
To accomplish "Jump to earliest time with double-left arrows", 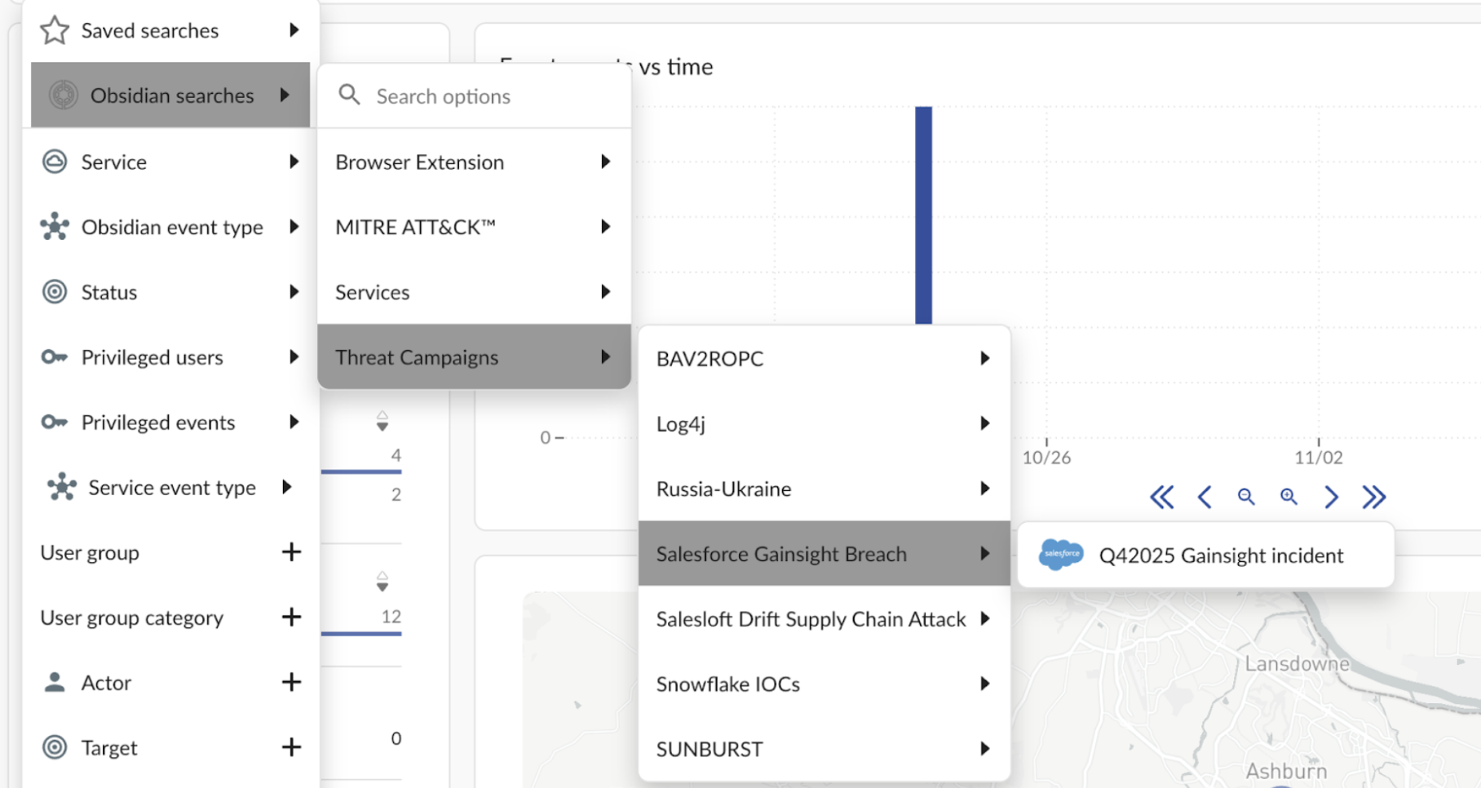I will pyautogui.click(x=1162, y=497).
